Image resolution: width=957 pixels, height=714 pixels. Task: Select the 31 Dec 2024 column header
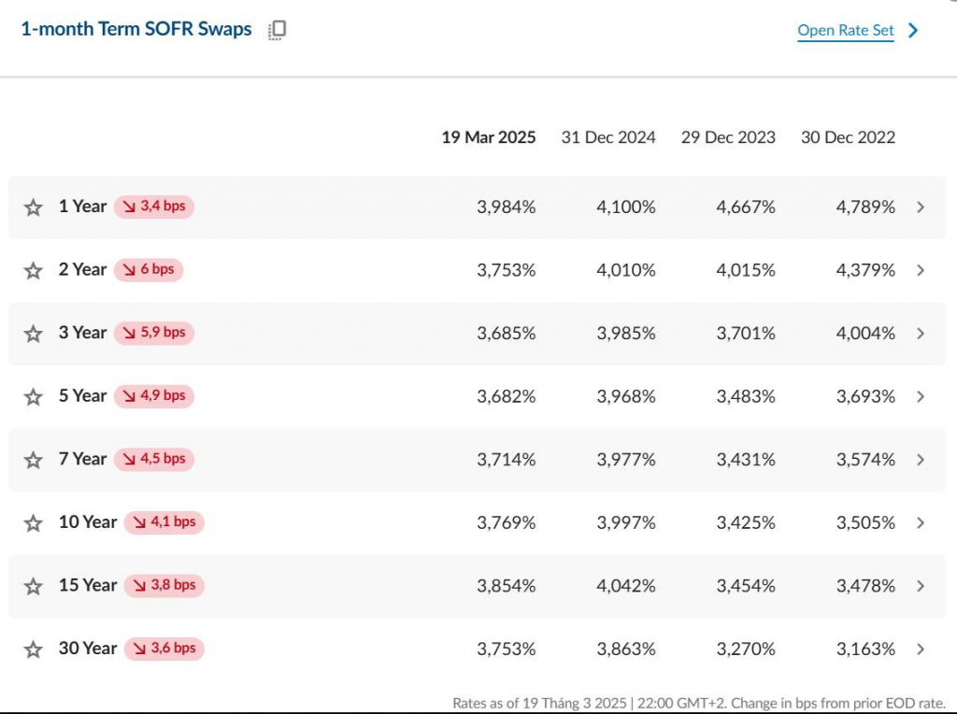tap(607, 137)
